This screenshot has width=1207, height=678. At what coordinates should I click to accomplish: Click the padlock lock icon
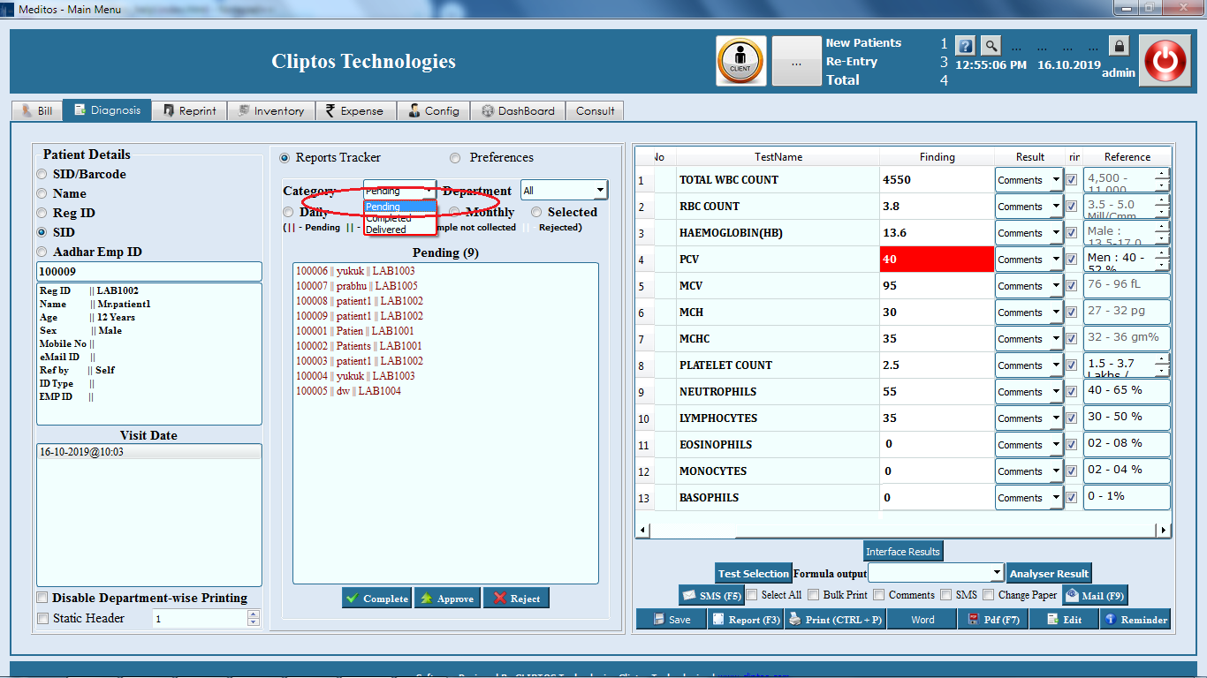coord(1119,46)
